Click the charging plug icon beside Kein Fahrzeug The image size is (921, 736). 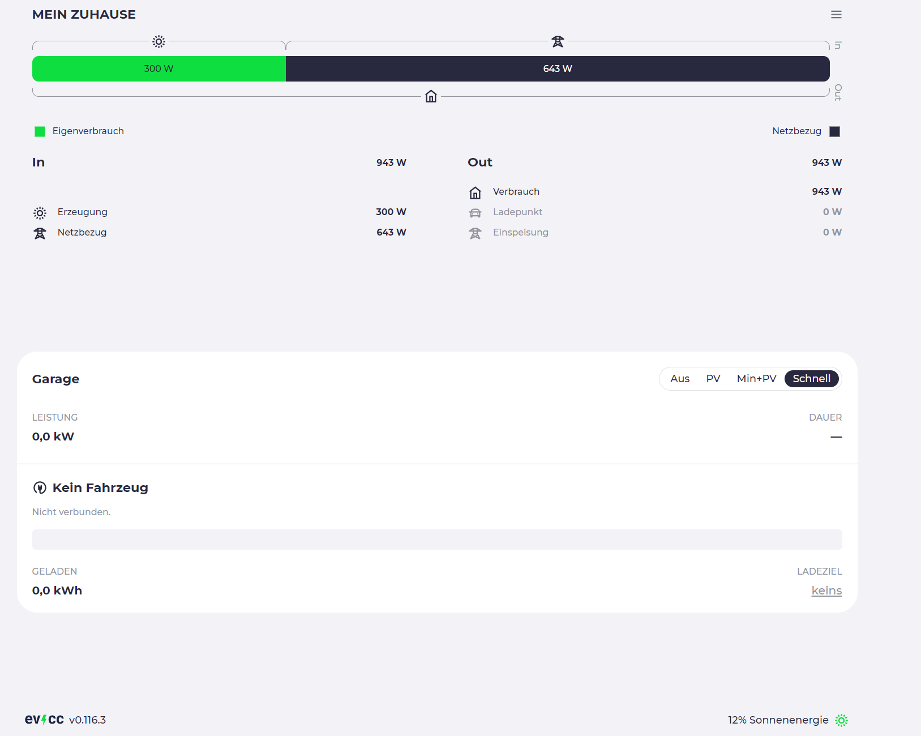tap(40, 487)
